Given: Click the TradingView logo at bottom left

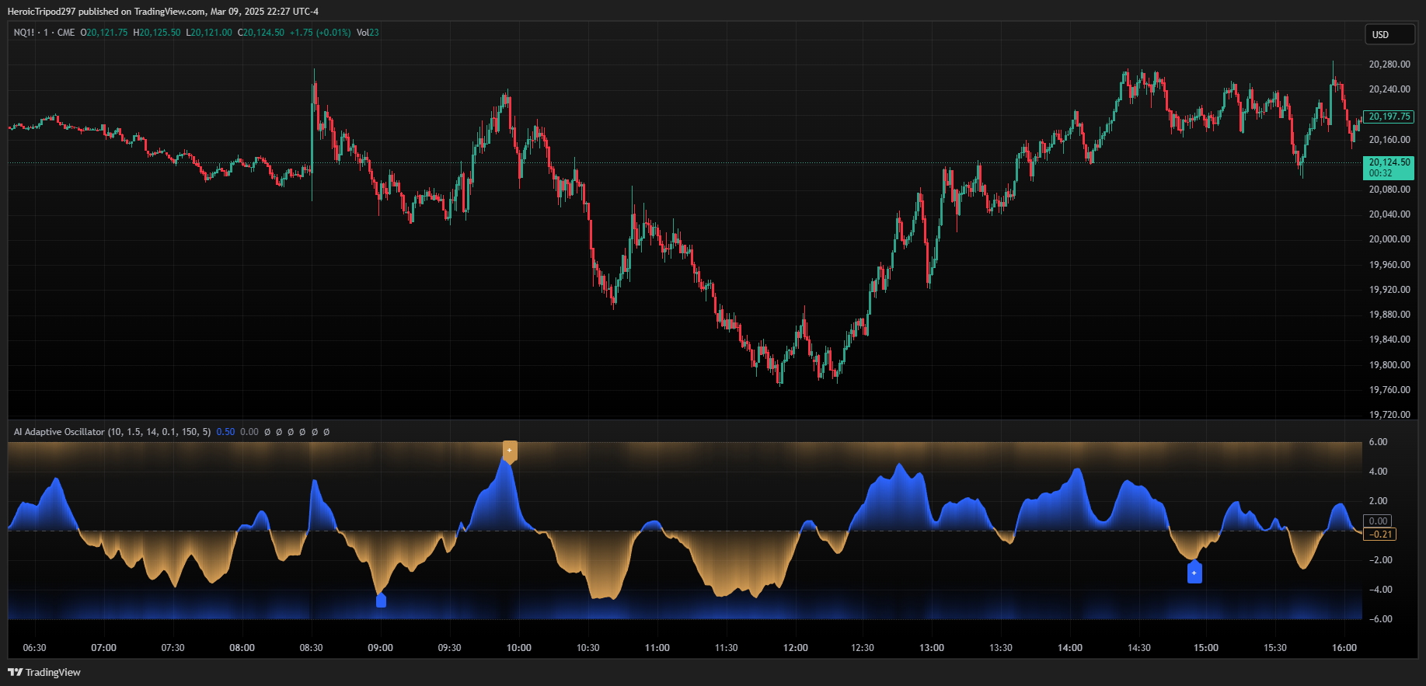Looking at the screenshot, I should click(44, 672).
